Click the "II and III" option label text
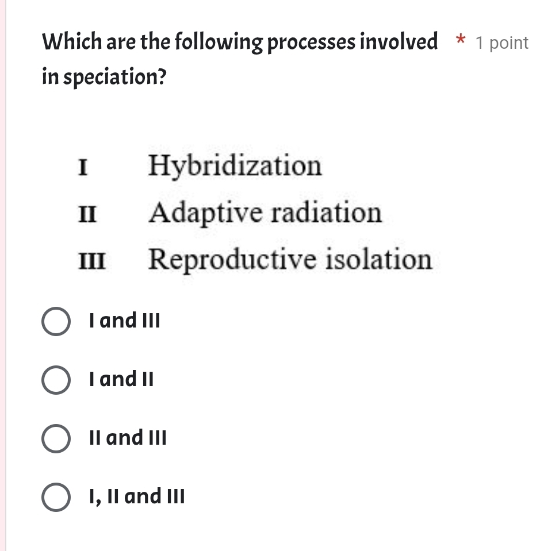540x551 pixels. pyautogui.click(x=127, y=438)
